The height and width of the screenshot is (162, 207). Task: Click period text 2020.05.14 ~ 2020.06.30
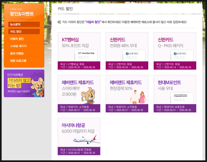(x=178, y=67)
